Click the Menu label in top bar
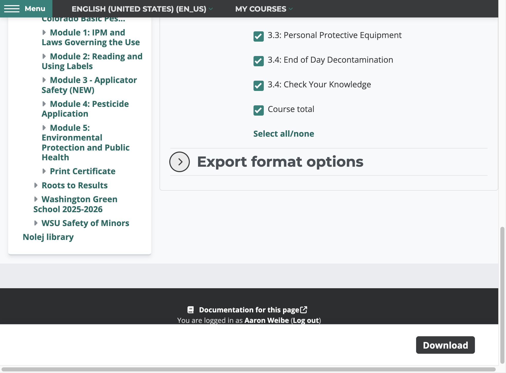The image size is (506, 373). (x=35, y=9)
